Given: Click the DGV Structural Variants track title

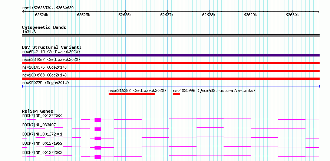Looking at the screenshot, I should click(x=52, y=47).
